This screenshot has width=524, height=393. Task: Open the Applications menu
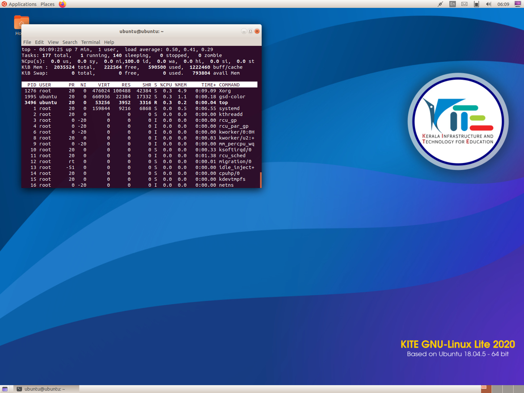pyautogui.click(x=23, y=4)
